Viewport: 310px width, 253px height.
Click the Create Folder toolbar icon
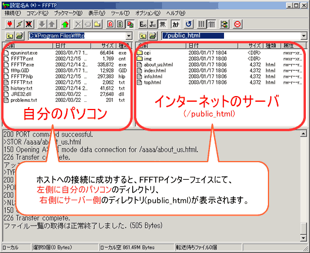coord(97,25)
